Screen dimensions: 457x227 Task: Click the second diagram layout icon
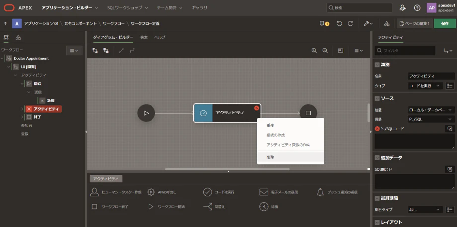106,51
